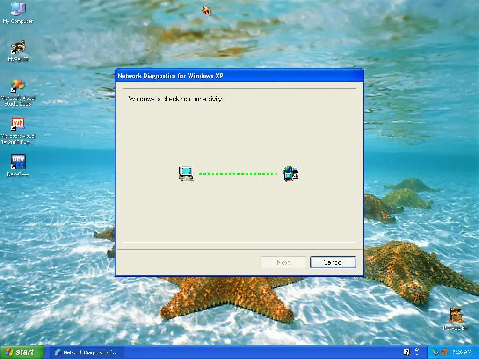
Task: Open the Windows XP Start menu
Action: [x=22, y=352]
